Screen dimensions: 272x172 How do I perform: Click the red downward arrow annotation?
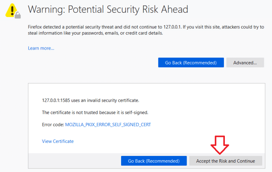[220, 145]
